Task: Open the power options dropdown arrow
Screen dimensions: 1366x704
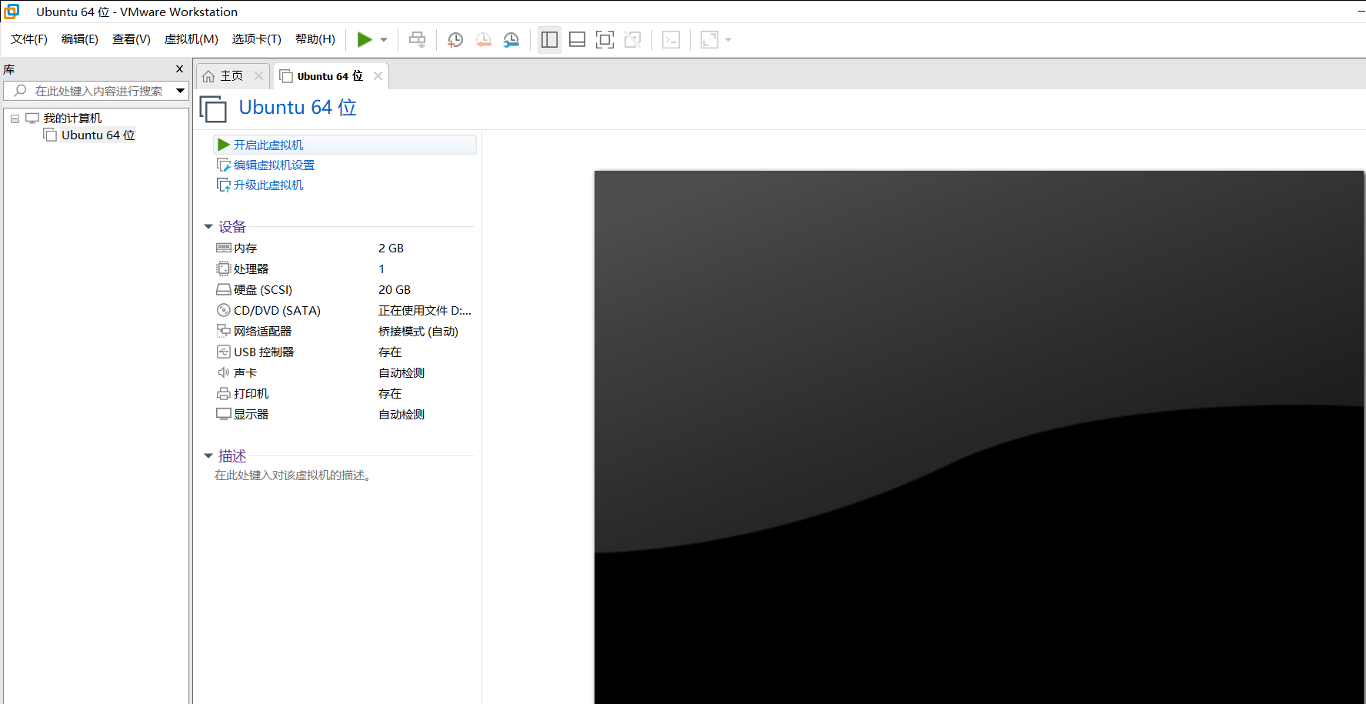Action: coord(384,40)
